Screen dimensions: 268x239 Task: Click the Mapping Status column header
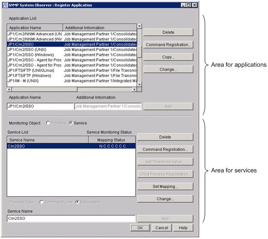tap(111, 140)
